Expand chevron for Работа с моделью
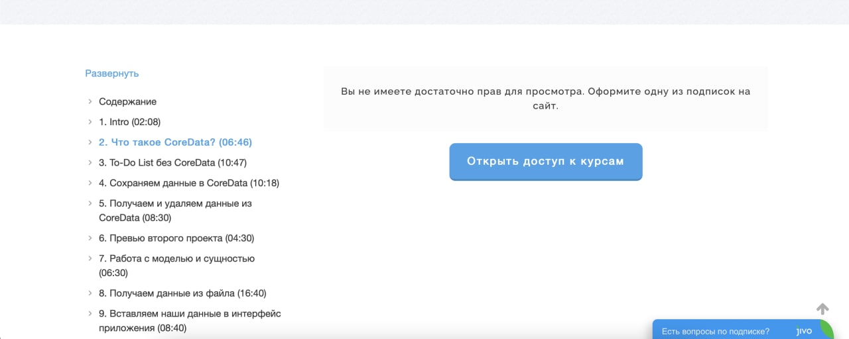This screenshot has height=339, width=849. (90, 259)
